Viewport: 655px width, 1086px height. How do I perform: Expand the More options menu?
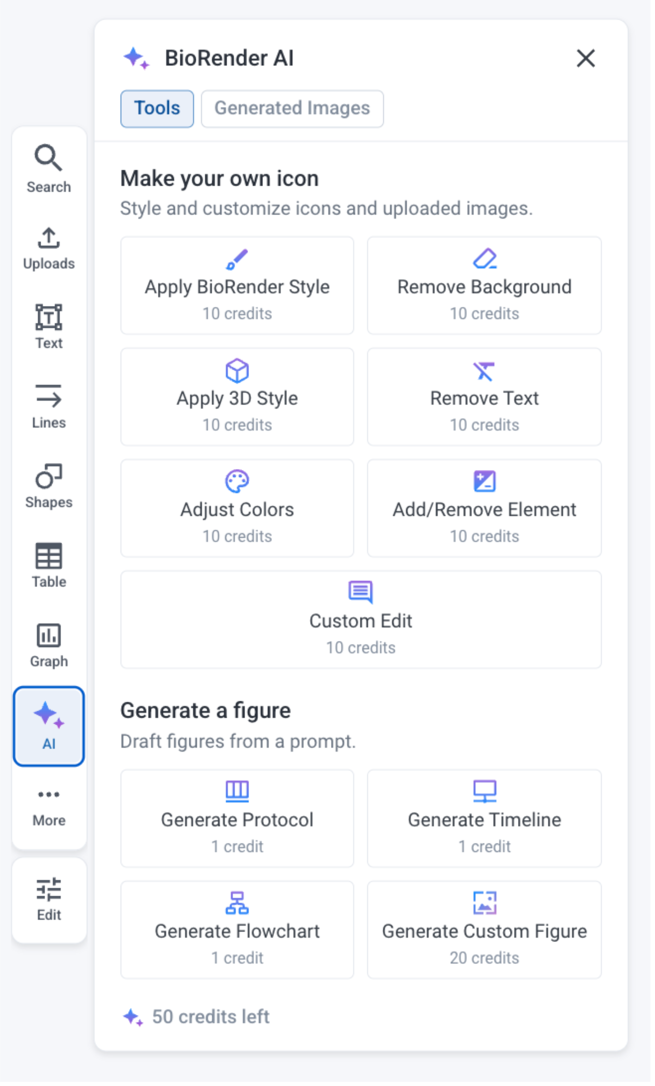(x=49, y=806)
